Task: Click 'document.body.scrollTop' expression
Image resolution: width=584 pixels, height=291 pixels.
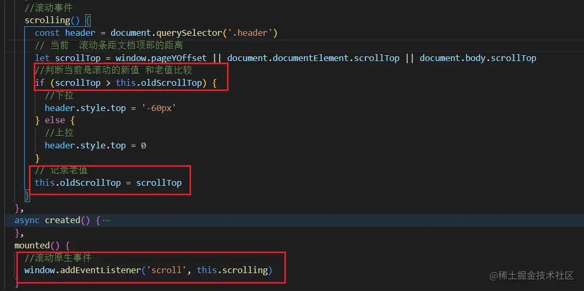Action: 478,58
